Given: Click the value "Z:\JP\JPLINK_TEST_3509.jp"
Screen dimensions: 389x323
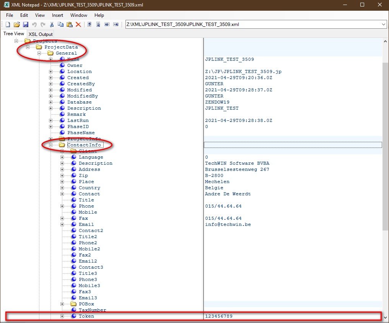Looking at the screenshot, I should pyautogui.click(x=243, y=71).
